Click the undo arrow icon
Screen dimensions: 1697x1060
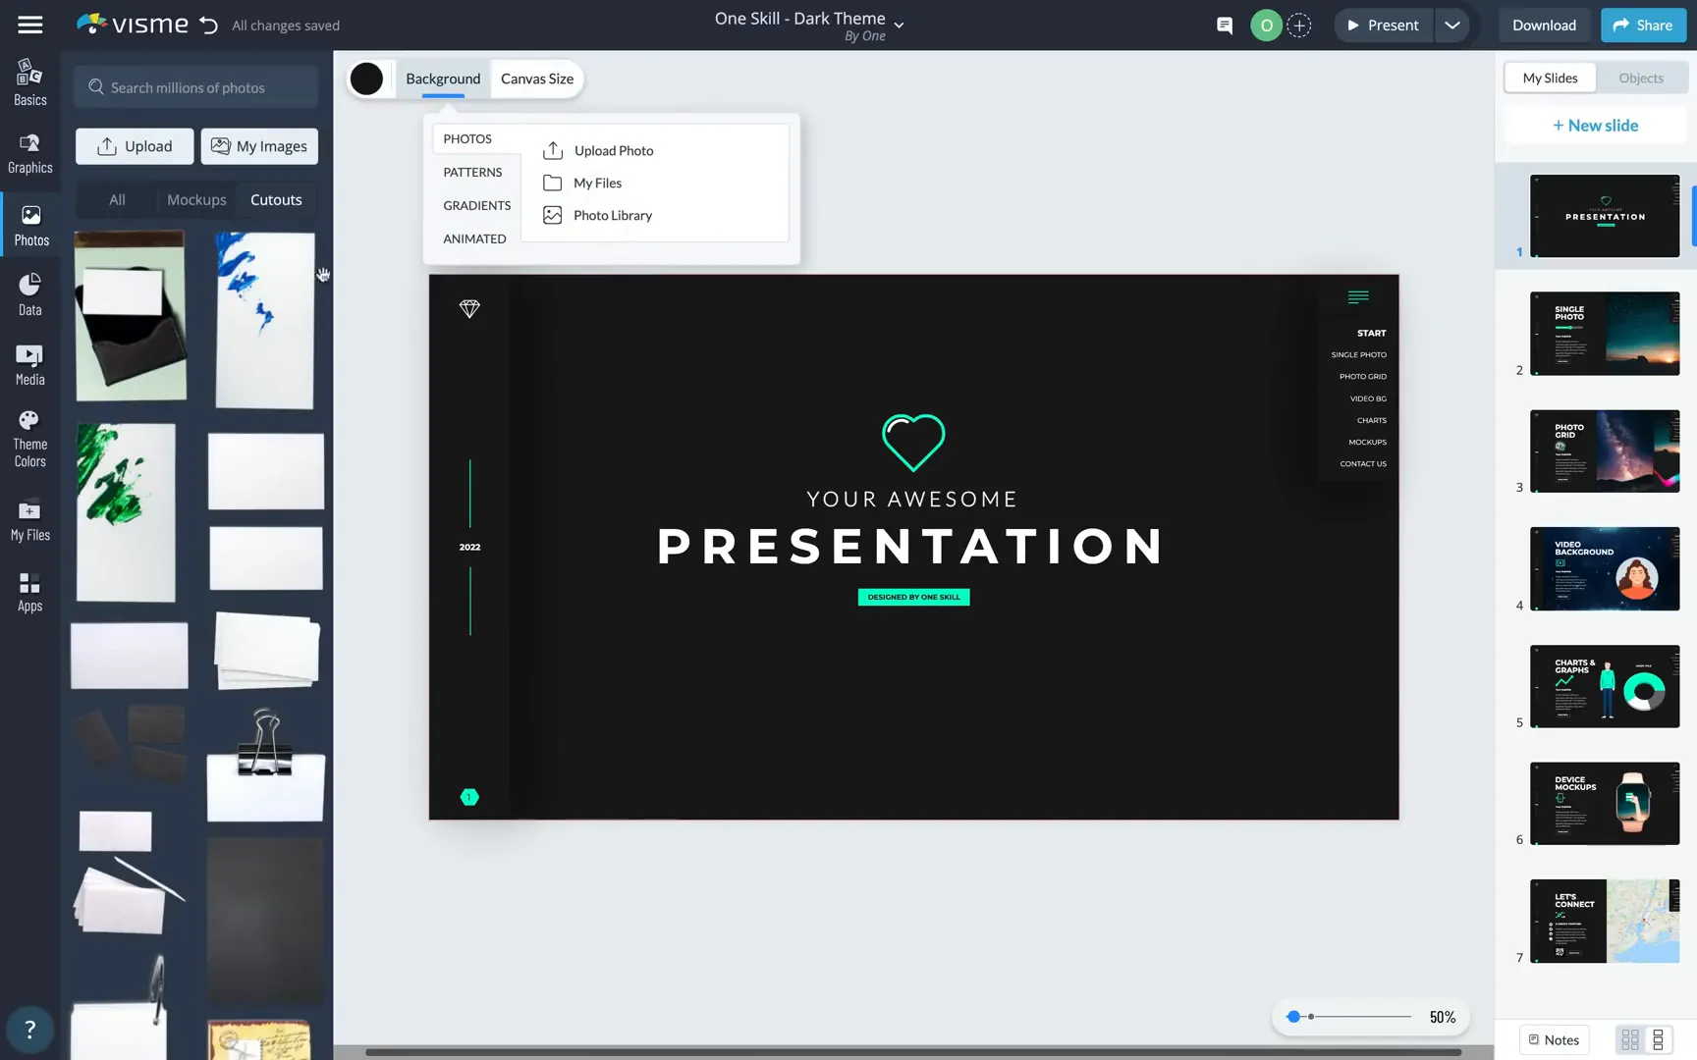pyautogui.click(x=208, y=26)
